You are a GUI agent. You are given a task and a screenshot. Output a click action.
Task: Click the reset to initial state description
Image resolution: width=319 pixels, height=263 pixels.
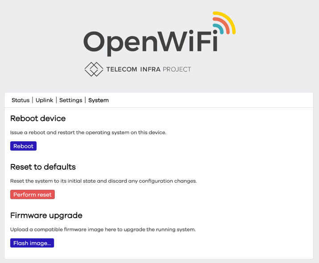[103, 181]
